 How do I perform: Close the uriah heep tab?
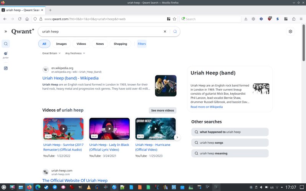[42, 10]
